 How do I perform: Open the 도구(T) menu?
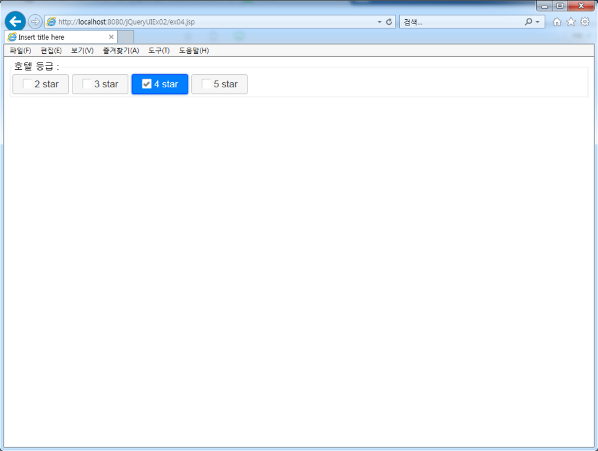point(159,51)
